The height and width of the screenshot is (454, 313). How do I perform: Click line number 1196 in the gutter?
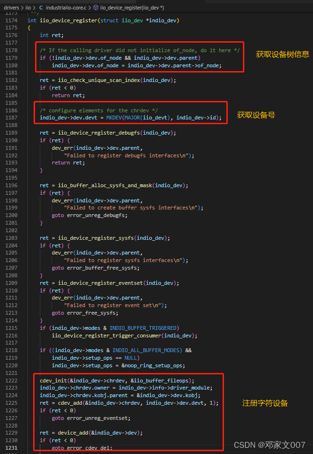pos(11,185)
